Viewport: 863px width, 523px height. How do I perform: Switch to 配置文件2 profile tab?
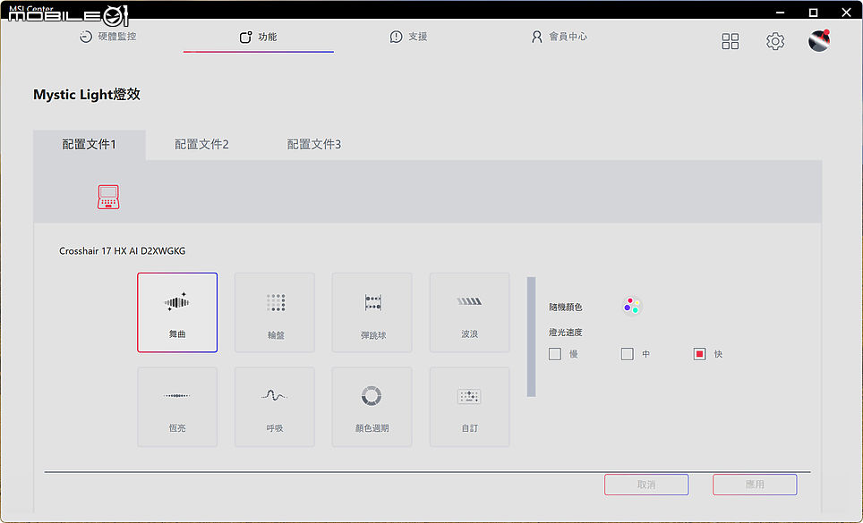pos(201,145)
